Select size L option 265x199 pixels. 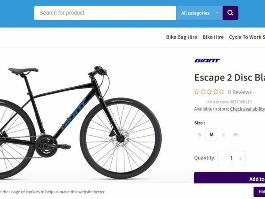[223, 134]
